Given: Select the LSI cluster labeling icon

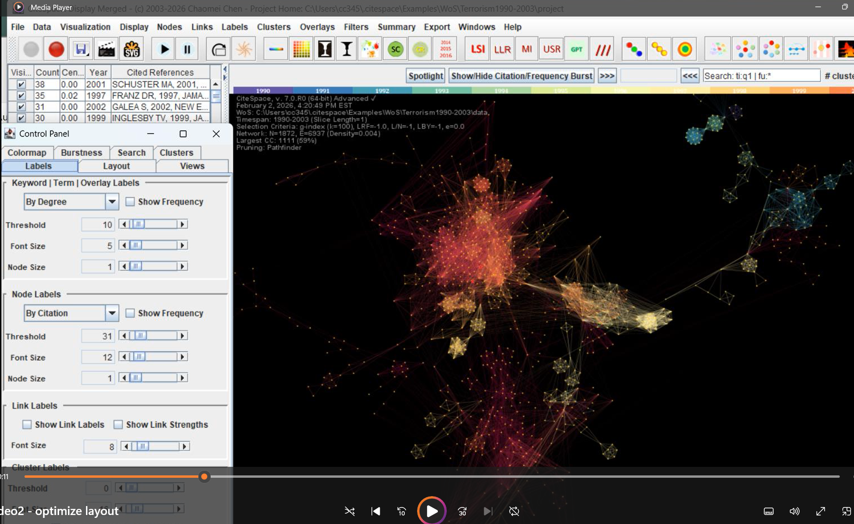Looking at the screenshot, I should tap(477, 49).
